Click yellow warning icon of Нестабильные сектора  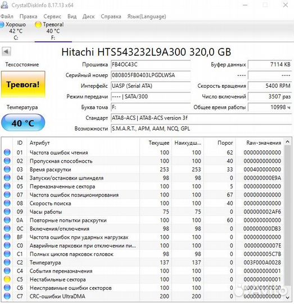click(7, 279)
